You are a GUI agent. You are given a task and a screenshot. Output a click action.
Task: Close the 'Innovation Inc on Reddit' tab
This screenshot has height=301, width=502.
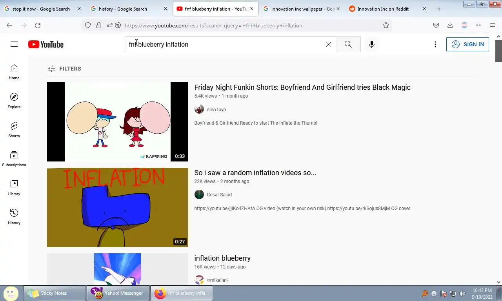(424, 9)
